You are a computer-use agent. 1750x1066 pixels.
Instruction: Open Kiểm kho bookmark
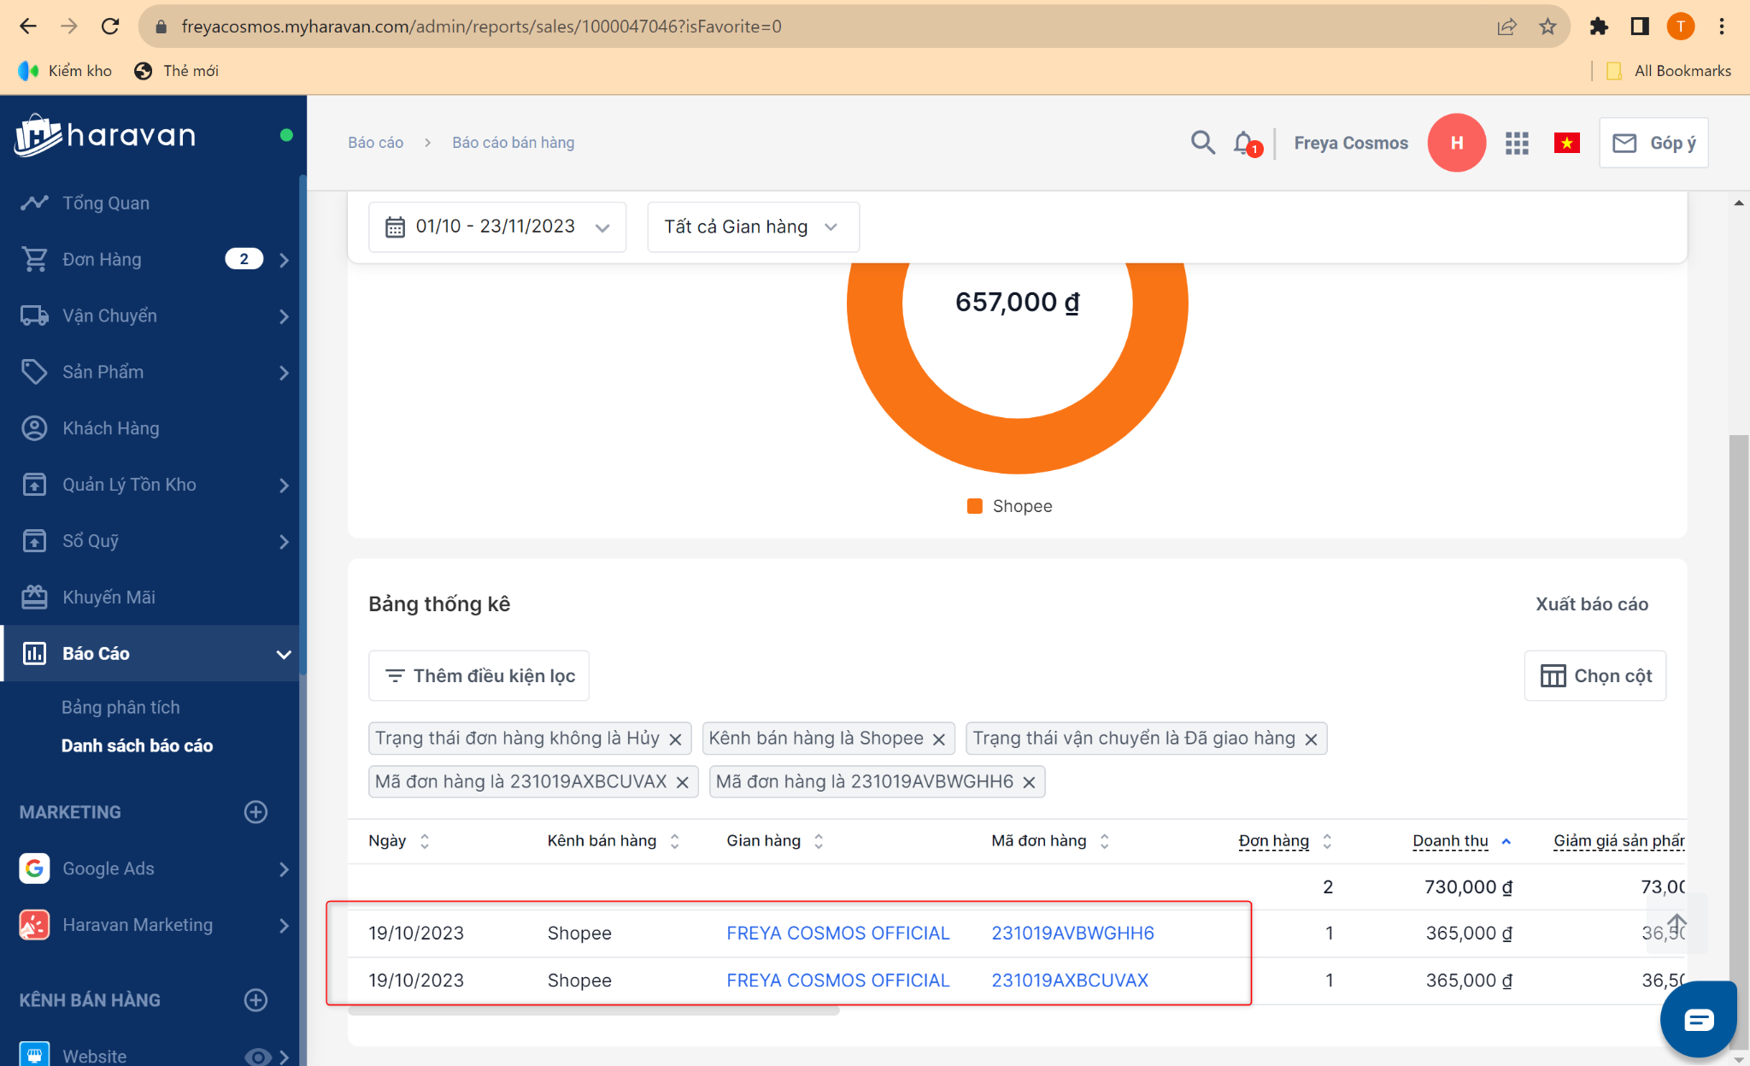(65, 71)
